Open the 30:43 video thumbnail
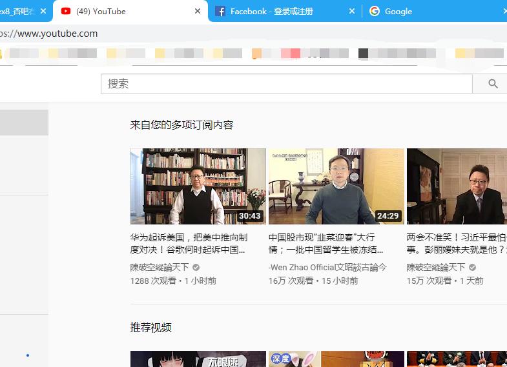The image size is (507, 367). pyautogui.click(x=198, y=186)
